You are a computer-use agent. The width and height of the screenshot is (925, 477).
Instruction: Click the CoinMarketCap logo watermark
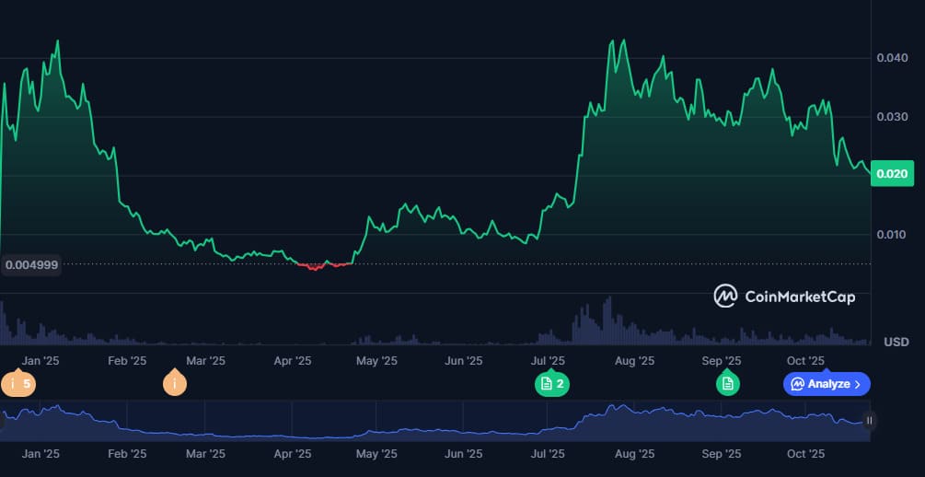coord(784,297)
